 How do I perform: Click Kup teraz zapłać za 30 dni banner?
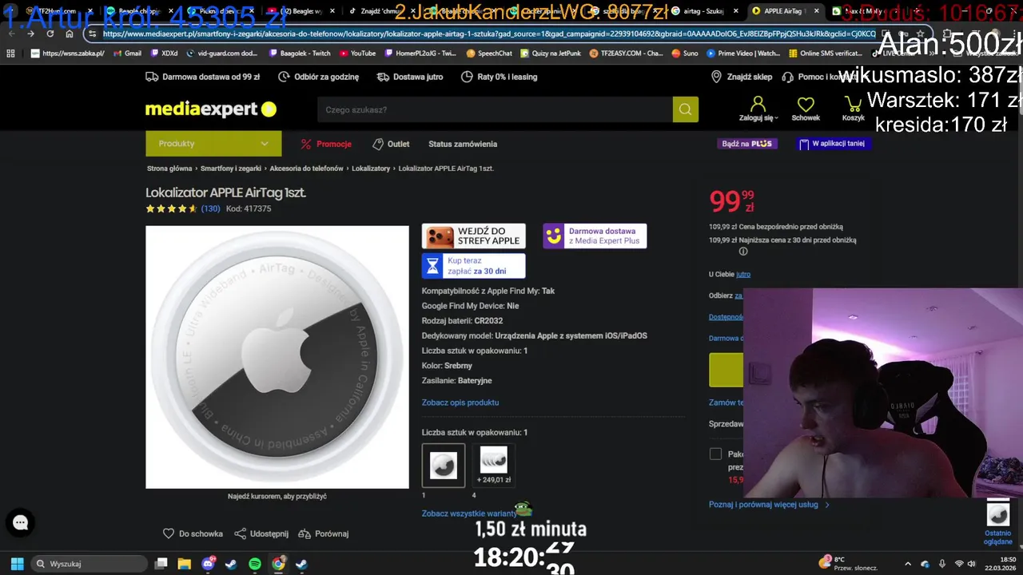click(x=474, y=265)
